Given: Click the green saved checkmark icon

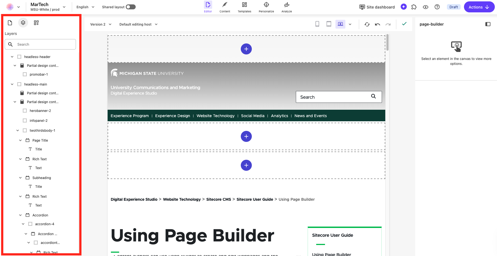Looking at the screenshot, I should tap(404, 24).
